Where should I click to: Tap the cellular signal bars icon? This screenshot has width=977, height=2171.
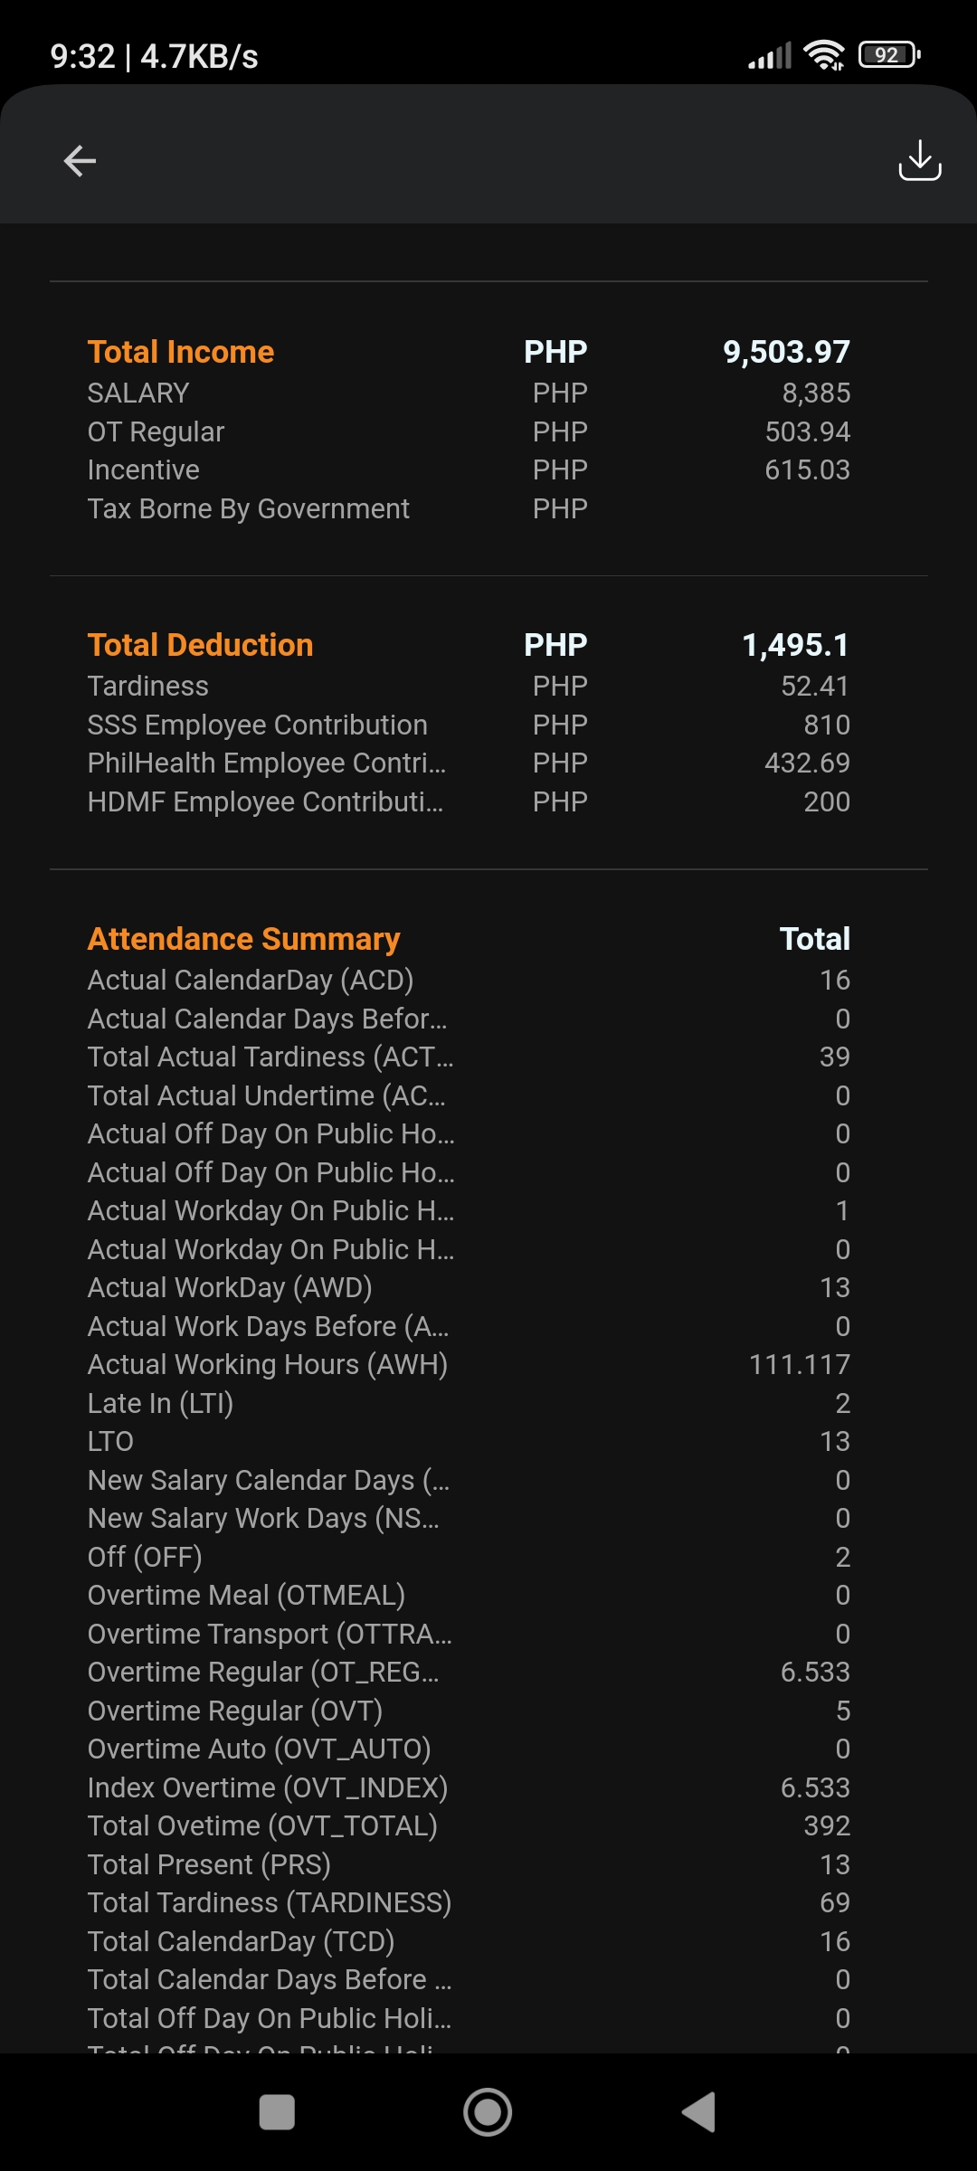tap(770, 55)
